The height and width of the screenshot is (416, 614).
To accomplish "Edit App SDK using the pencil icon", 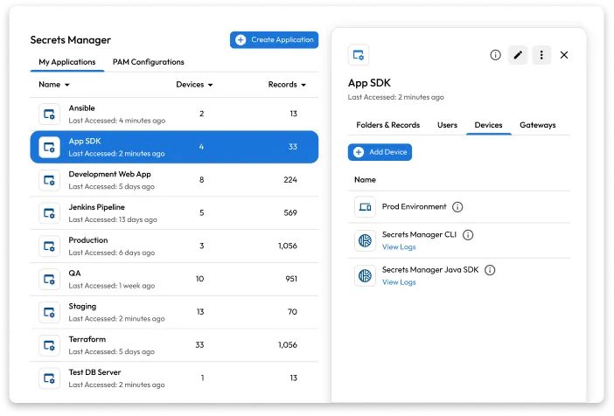I will tap(518, 55).
